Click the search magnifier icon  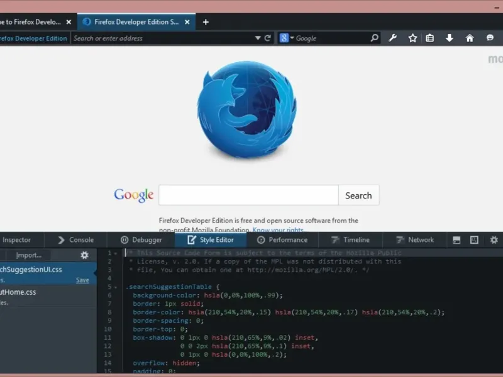[374, 38]
